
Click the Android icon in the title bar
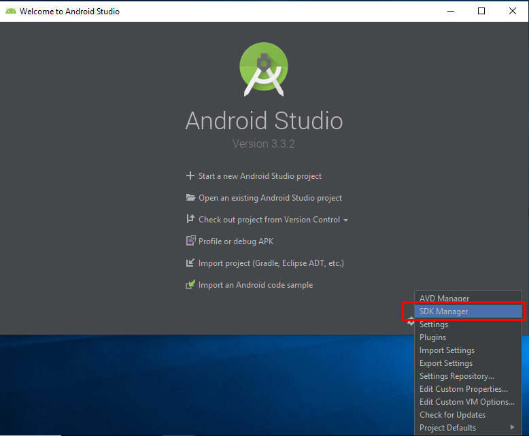coord(11,11)
